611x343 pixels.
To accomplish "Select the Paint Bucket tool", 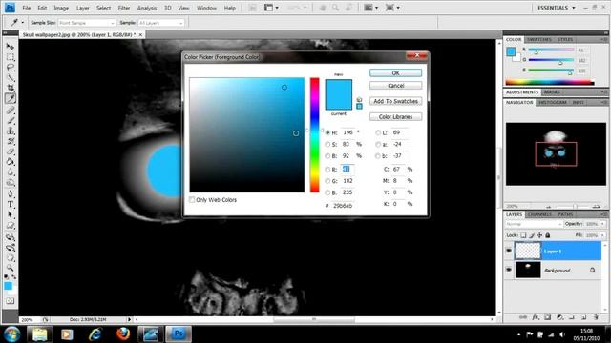I will click(11, 161).
